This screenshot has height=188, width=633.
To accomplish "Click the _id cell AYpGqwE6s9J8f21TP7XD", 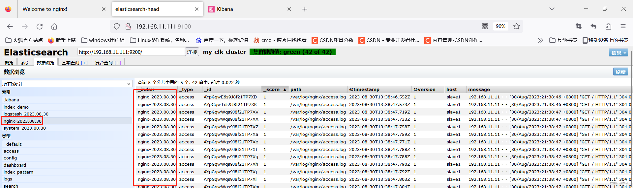I will tap(230, 97).
